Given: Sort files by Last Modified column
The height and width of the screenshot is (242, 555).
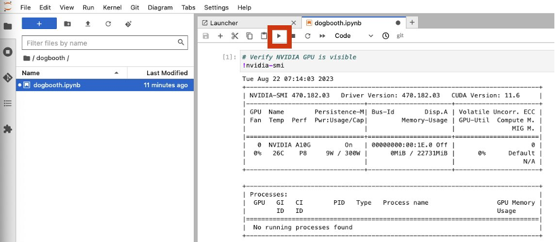Looking at the screenshot, I should (161, 73).
